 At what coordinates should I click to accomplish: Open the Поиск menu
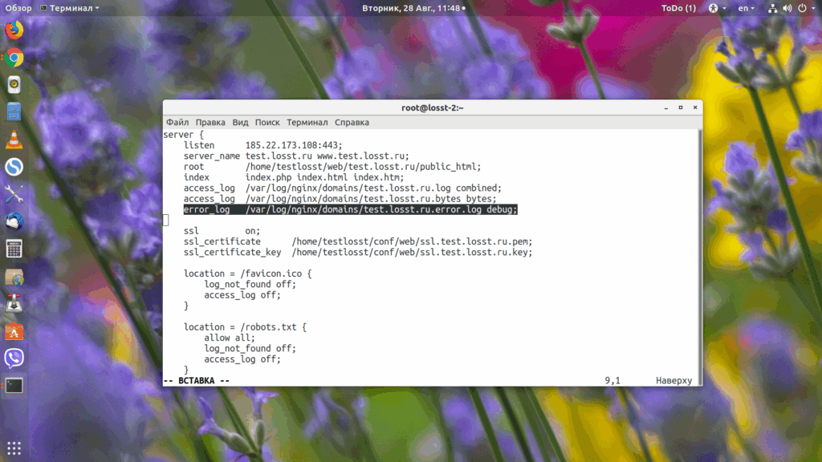(267, 122)
